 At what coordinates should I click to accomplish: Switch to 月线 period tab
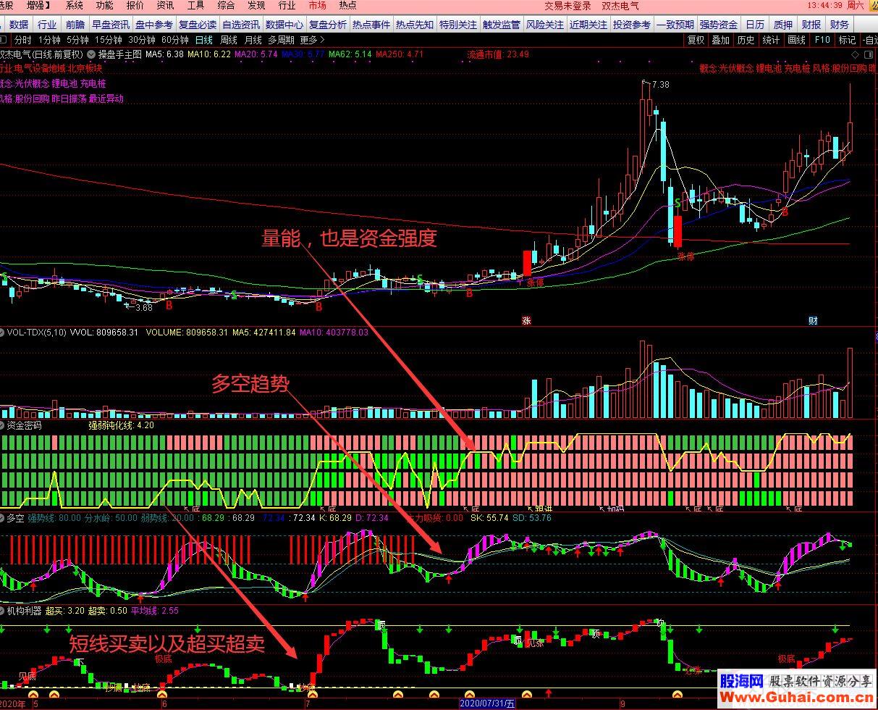pyautogui.click(x=253, y=40)
